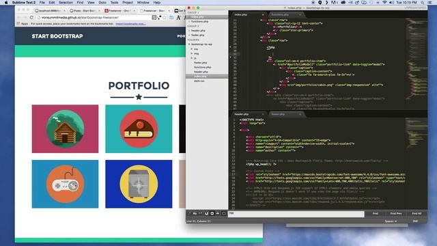Screen dimensions: 437x246
Task: Click the Find Prev button
Action: click(396, 214)
